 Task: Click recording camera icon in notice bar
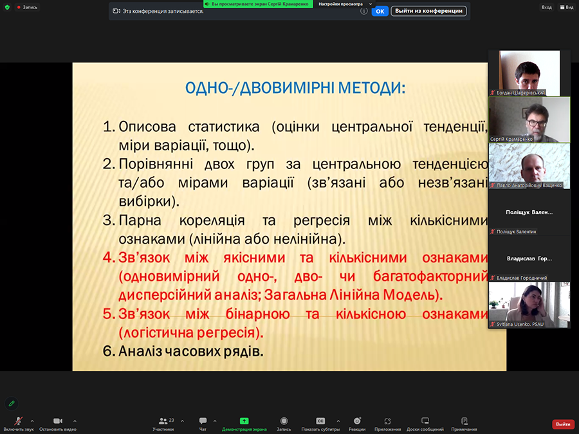click(x=116, y=11)
